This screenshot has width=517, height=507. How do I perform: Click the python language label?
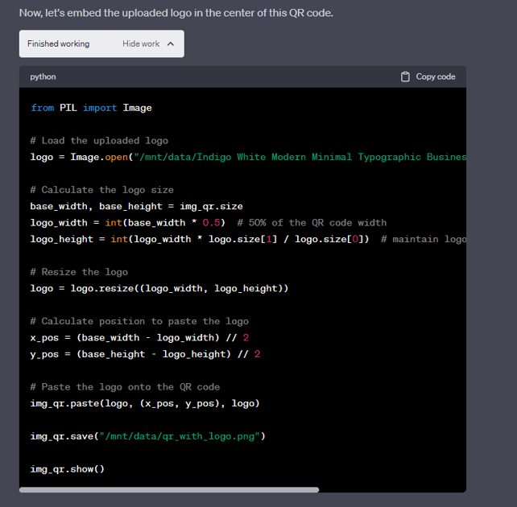43,76
